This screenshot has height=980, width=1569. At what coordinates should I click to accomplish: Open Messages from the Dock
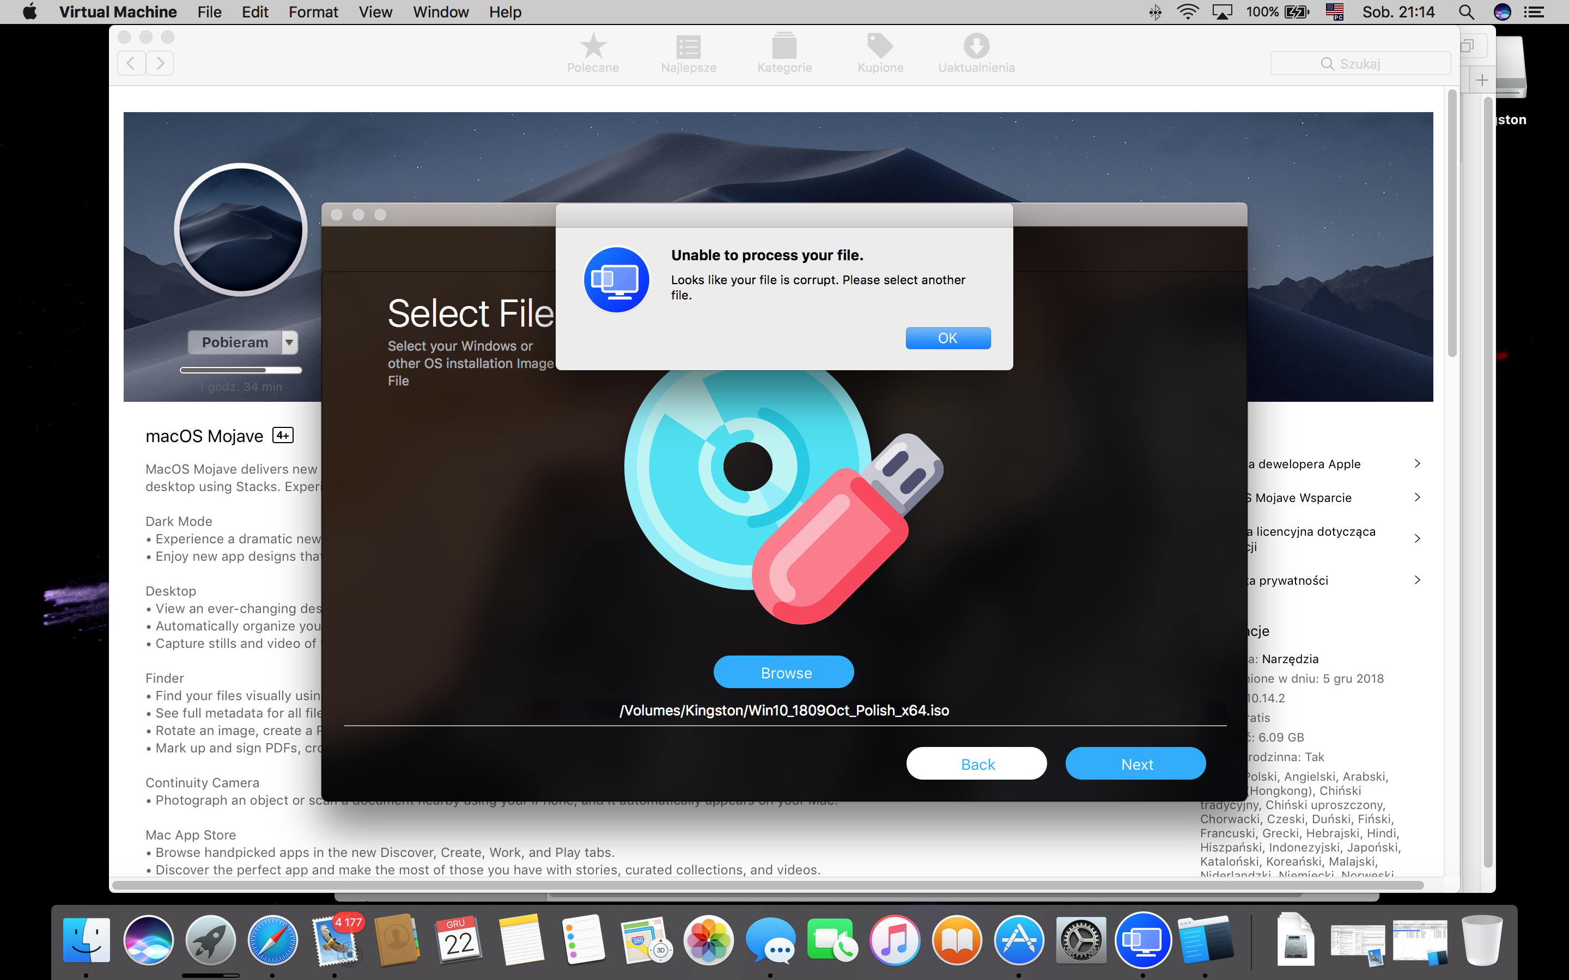pyautogui.click(x=770, y=939)
